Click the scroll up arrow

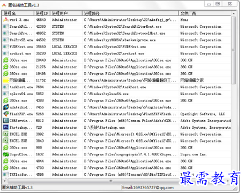(233, 13)
